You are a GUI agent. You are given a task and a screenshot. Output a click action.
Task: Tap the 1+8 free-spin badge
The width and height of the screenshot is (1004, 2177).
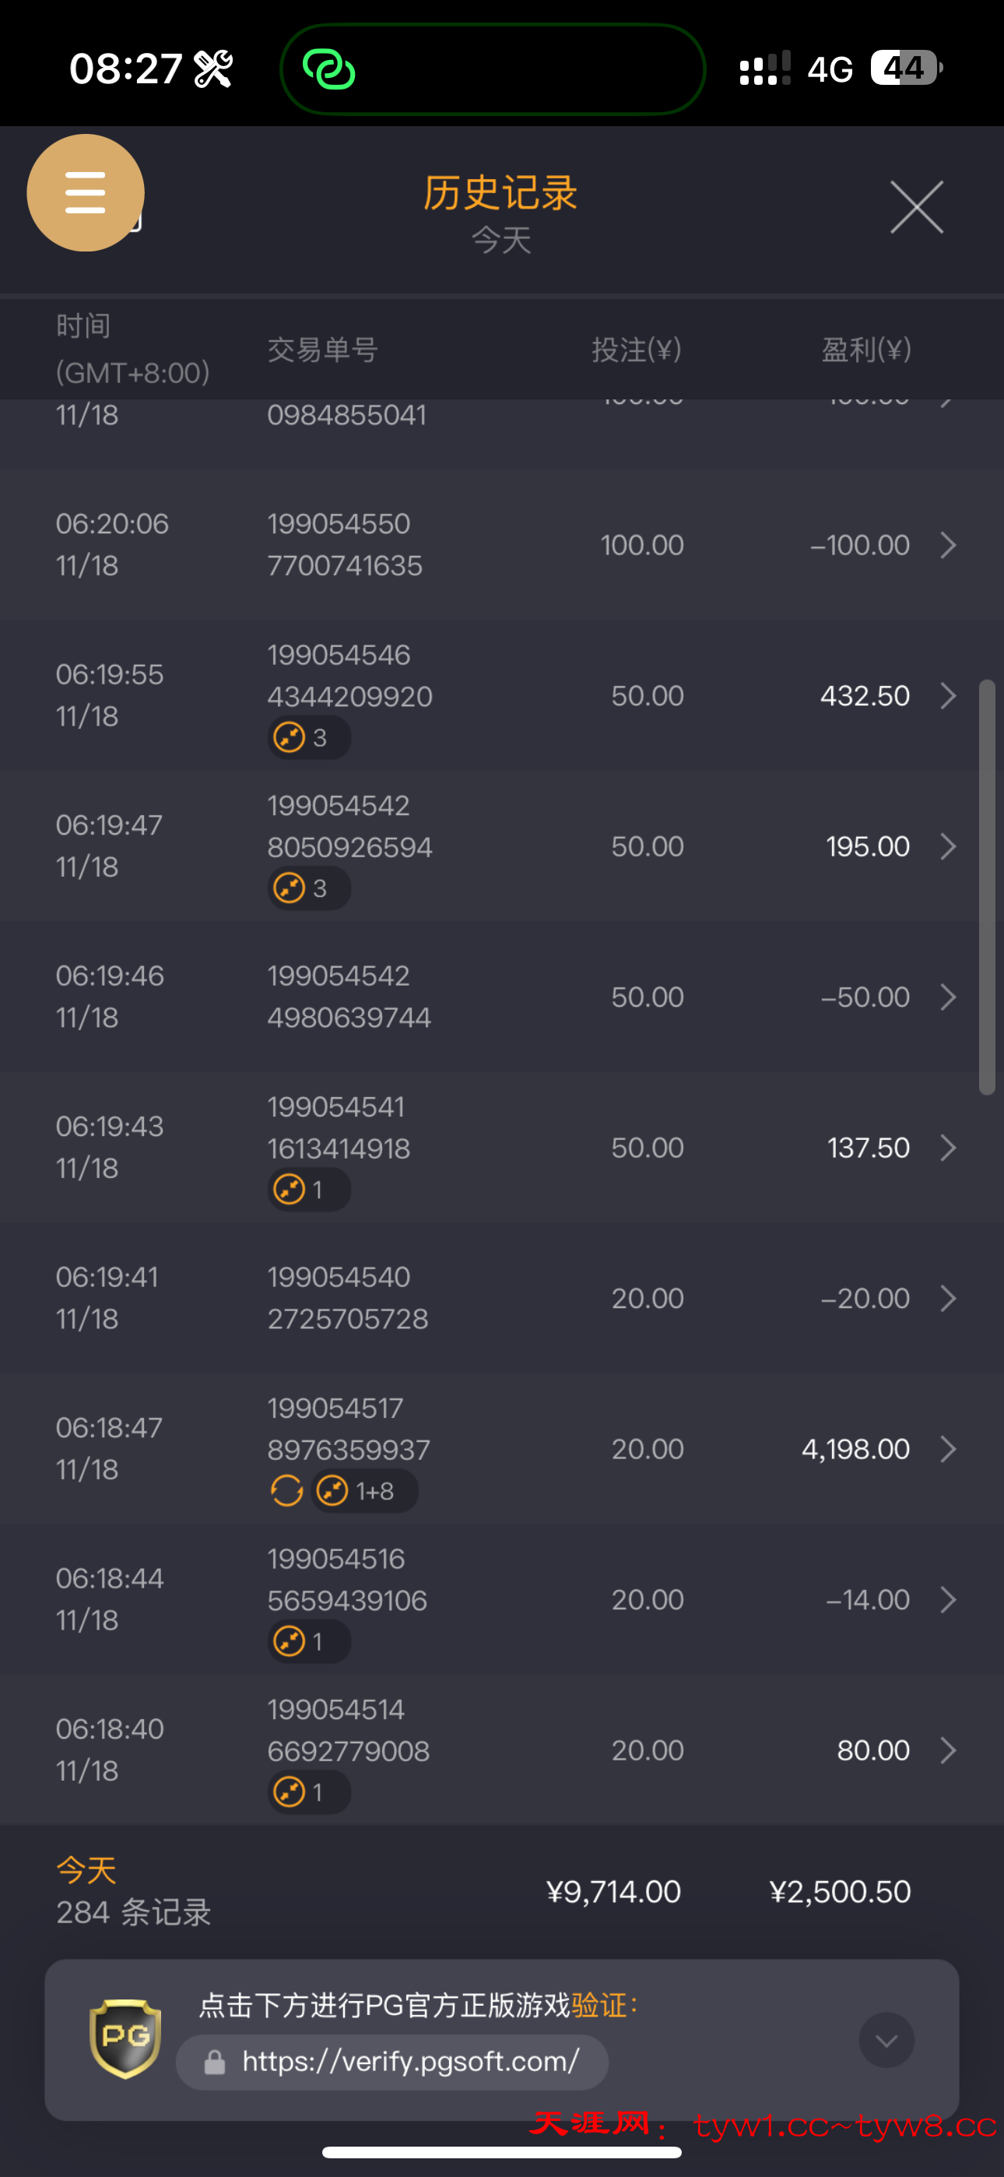point(364,1491)
